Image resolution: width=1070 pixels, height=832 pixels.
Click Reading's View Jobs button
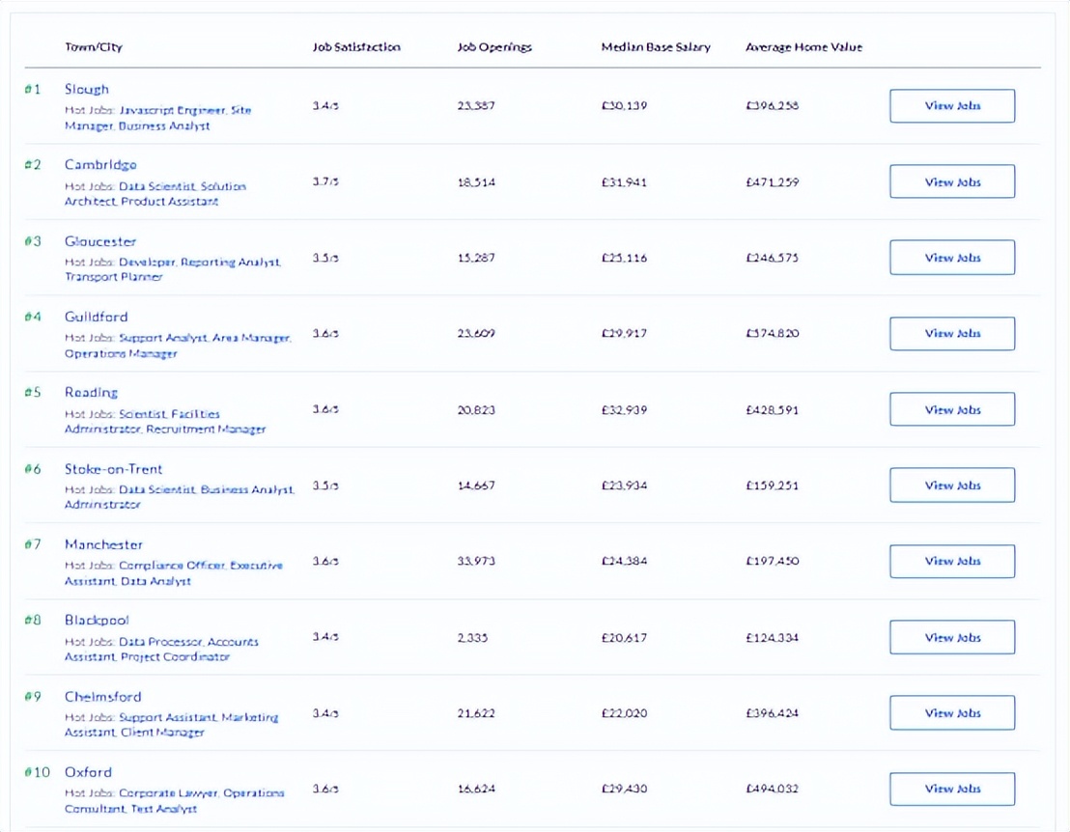click(x=951, y=409)
